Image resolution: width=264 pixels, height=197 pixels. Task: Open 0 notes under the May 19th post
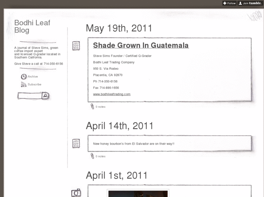coord(101,107)
